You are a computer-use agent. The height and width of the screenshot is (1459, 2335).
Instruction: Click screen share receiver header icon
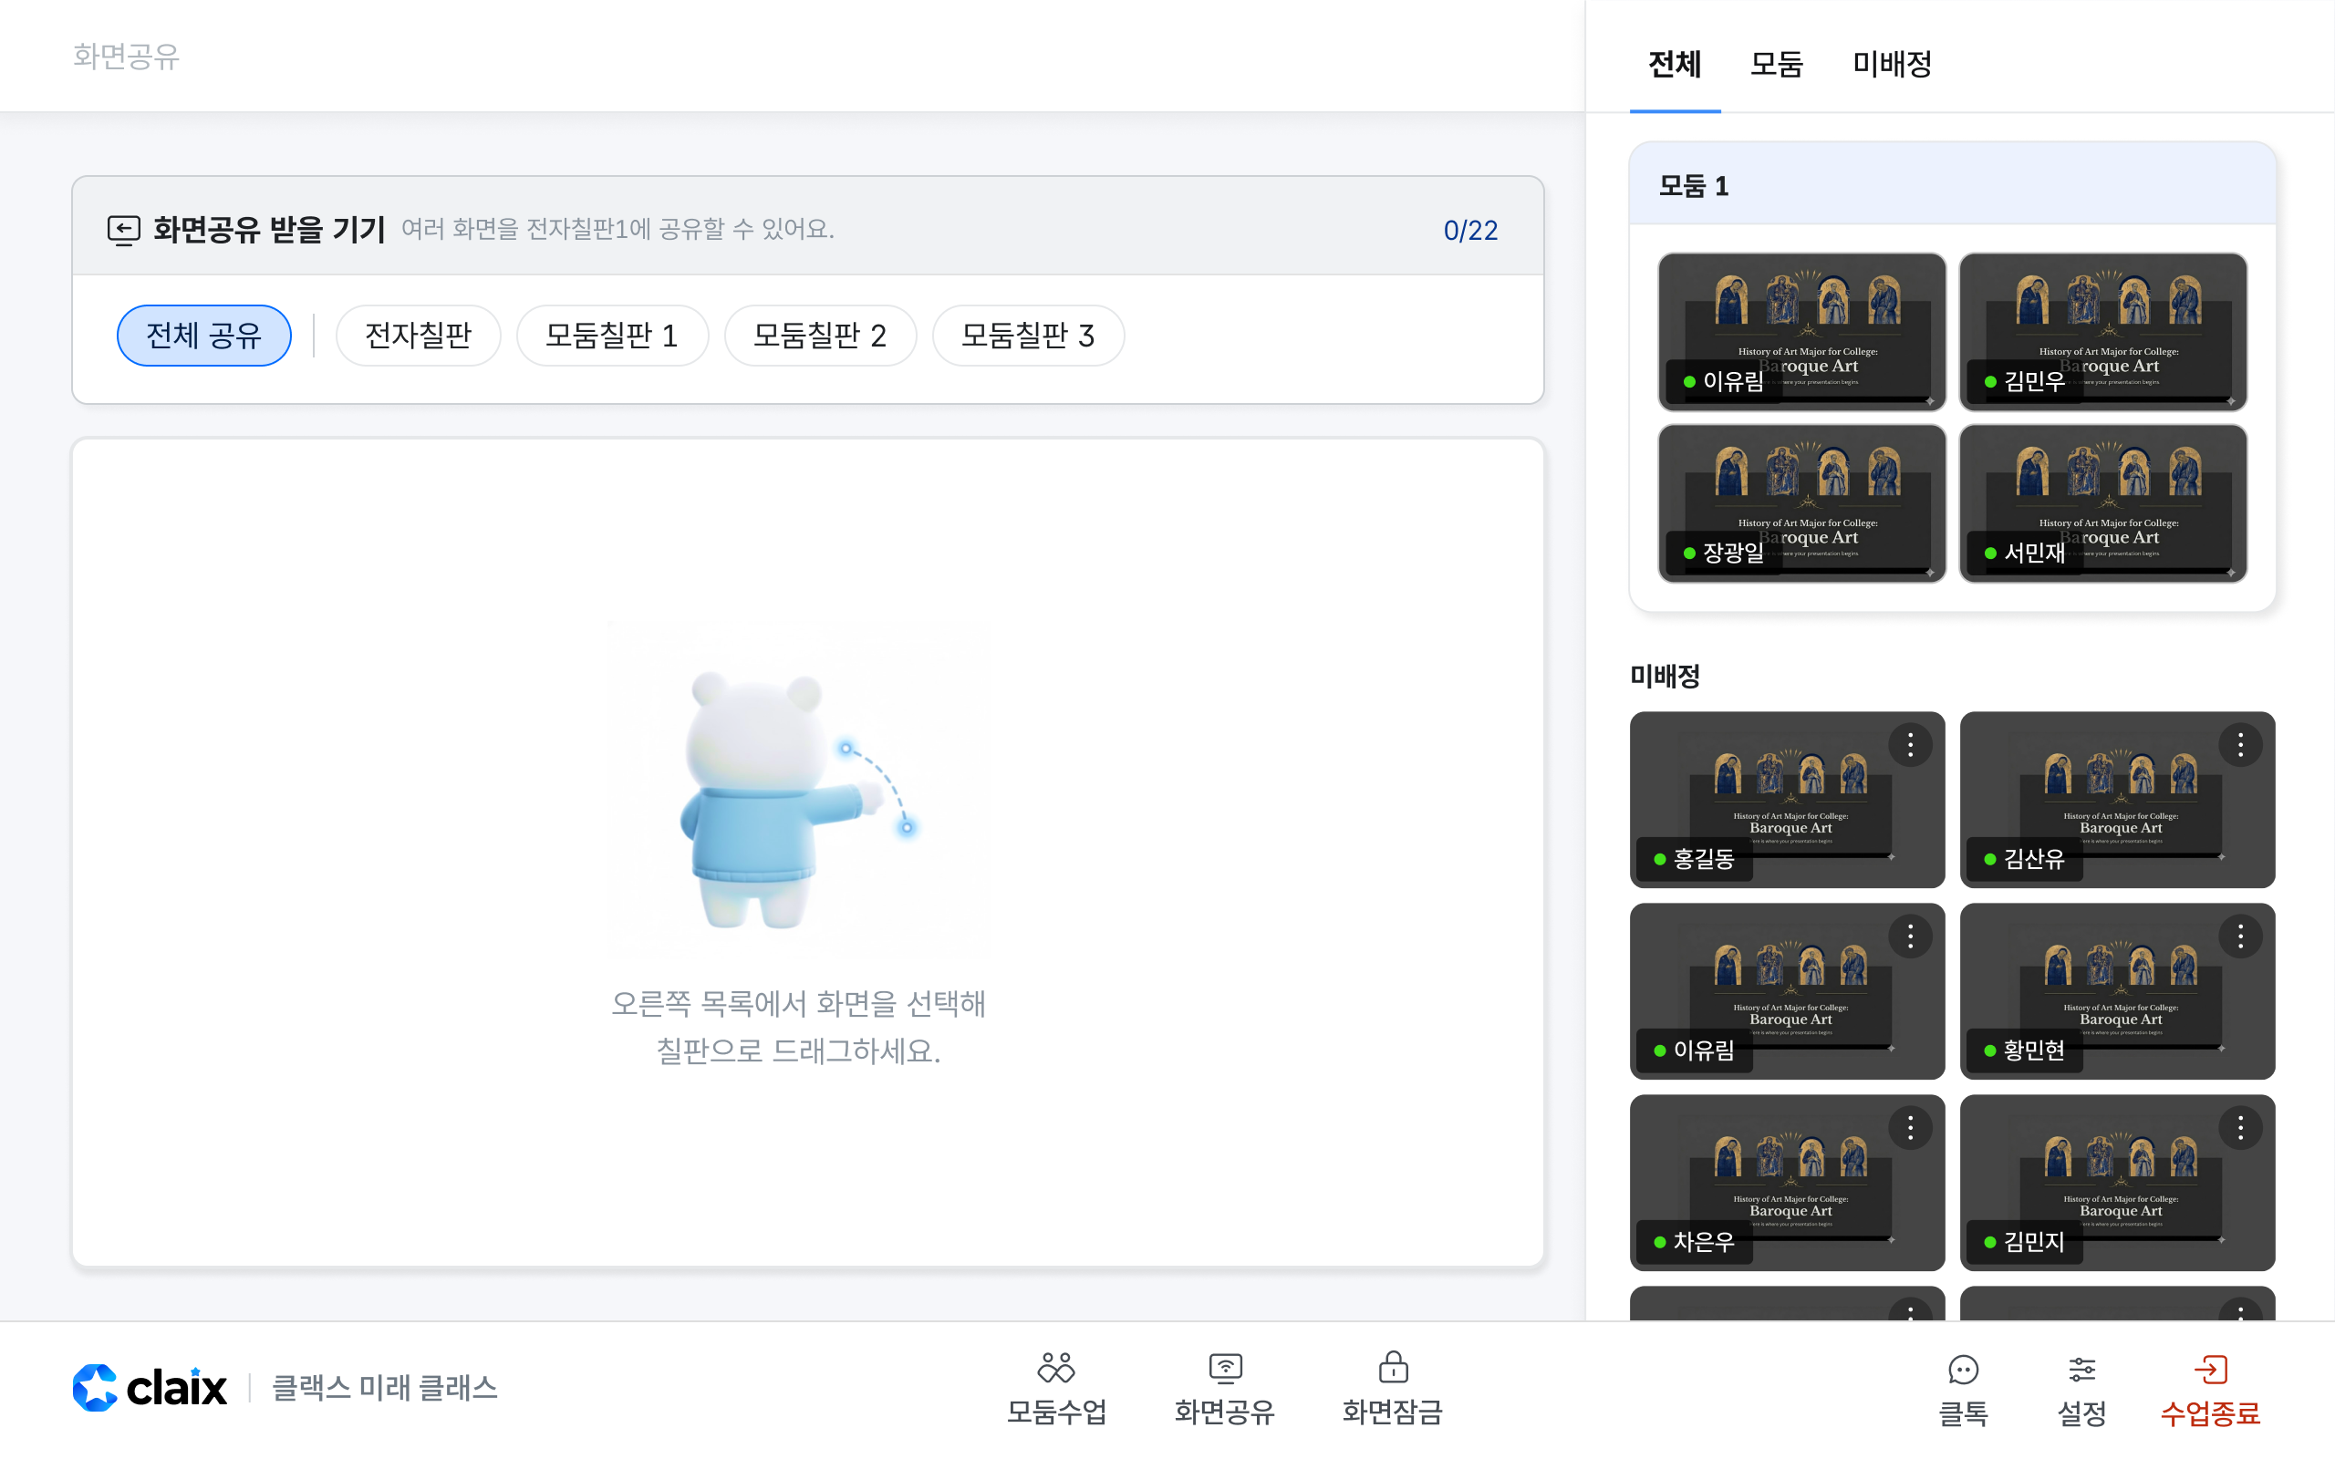pyautogui.click(x=123, y=230)
